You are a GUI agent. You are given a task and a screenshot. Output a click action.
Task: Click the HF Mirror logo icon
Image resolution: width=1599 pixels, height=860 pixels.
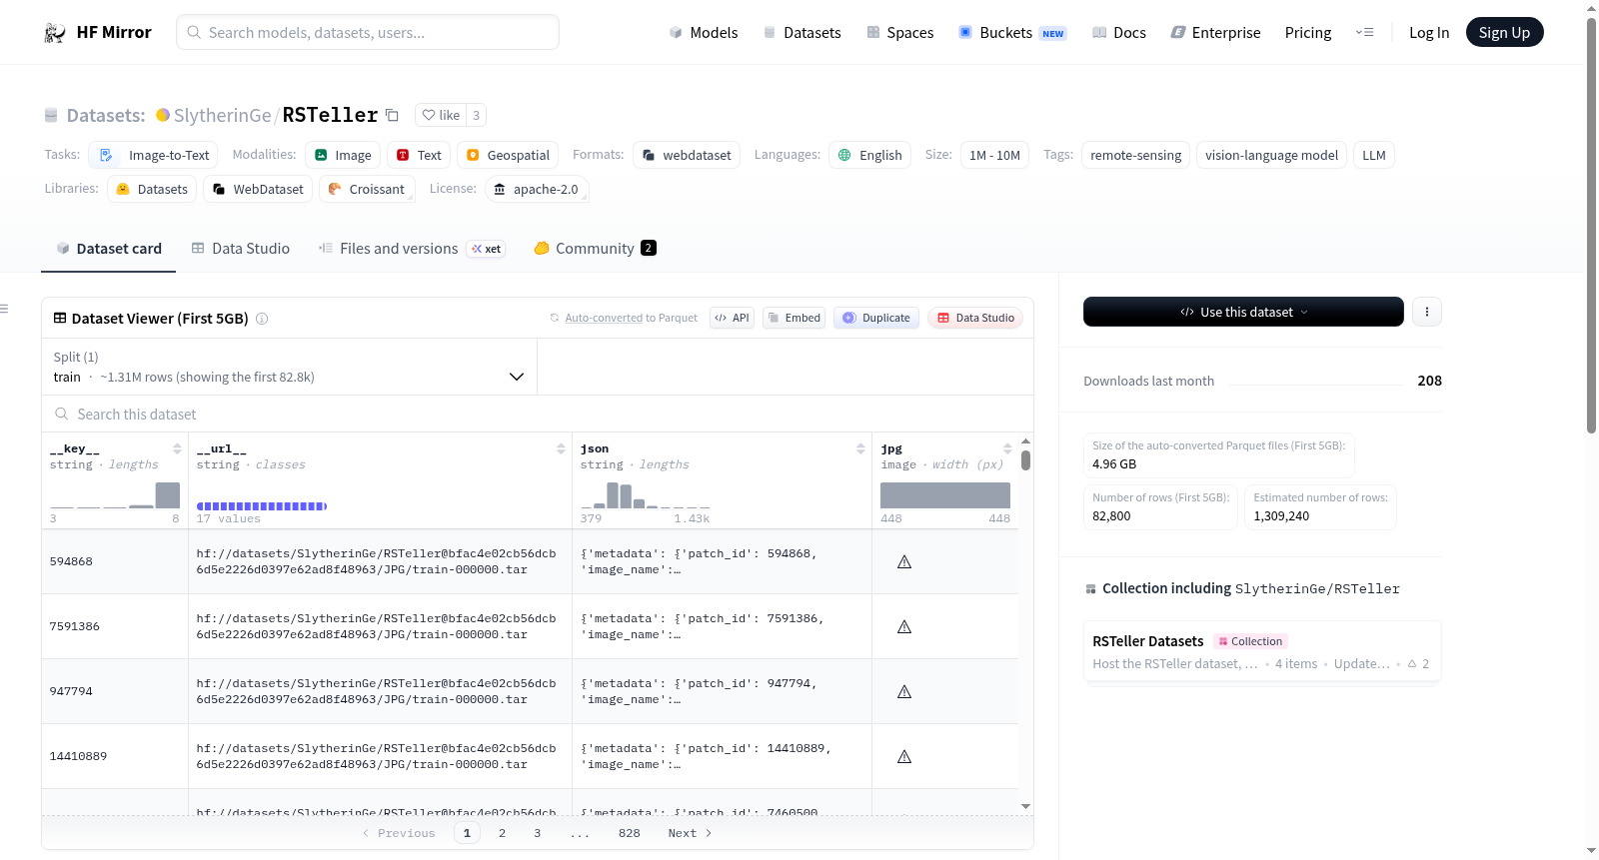tap(55, 33)
